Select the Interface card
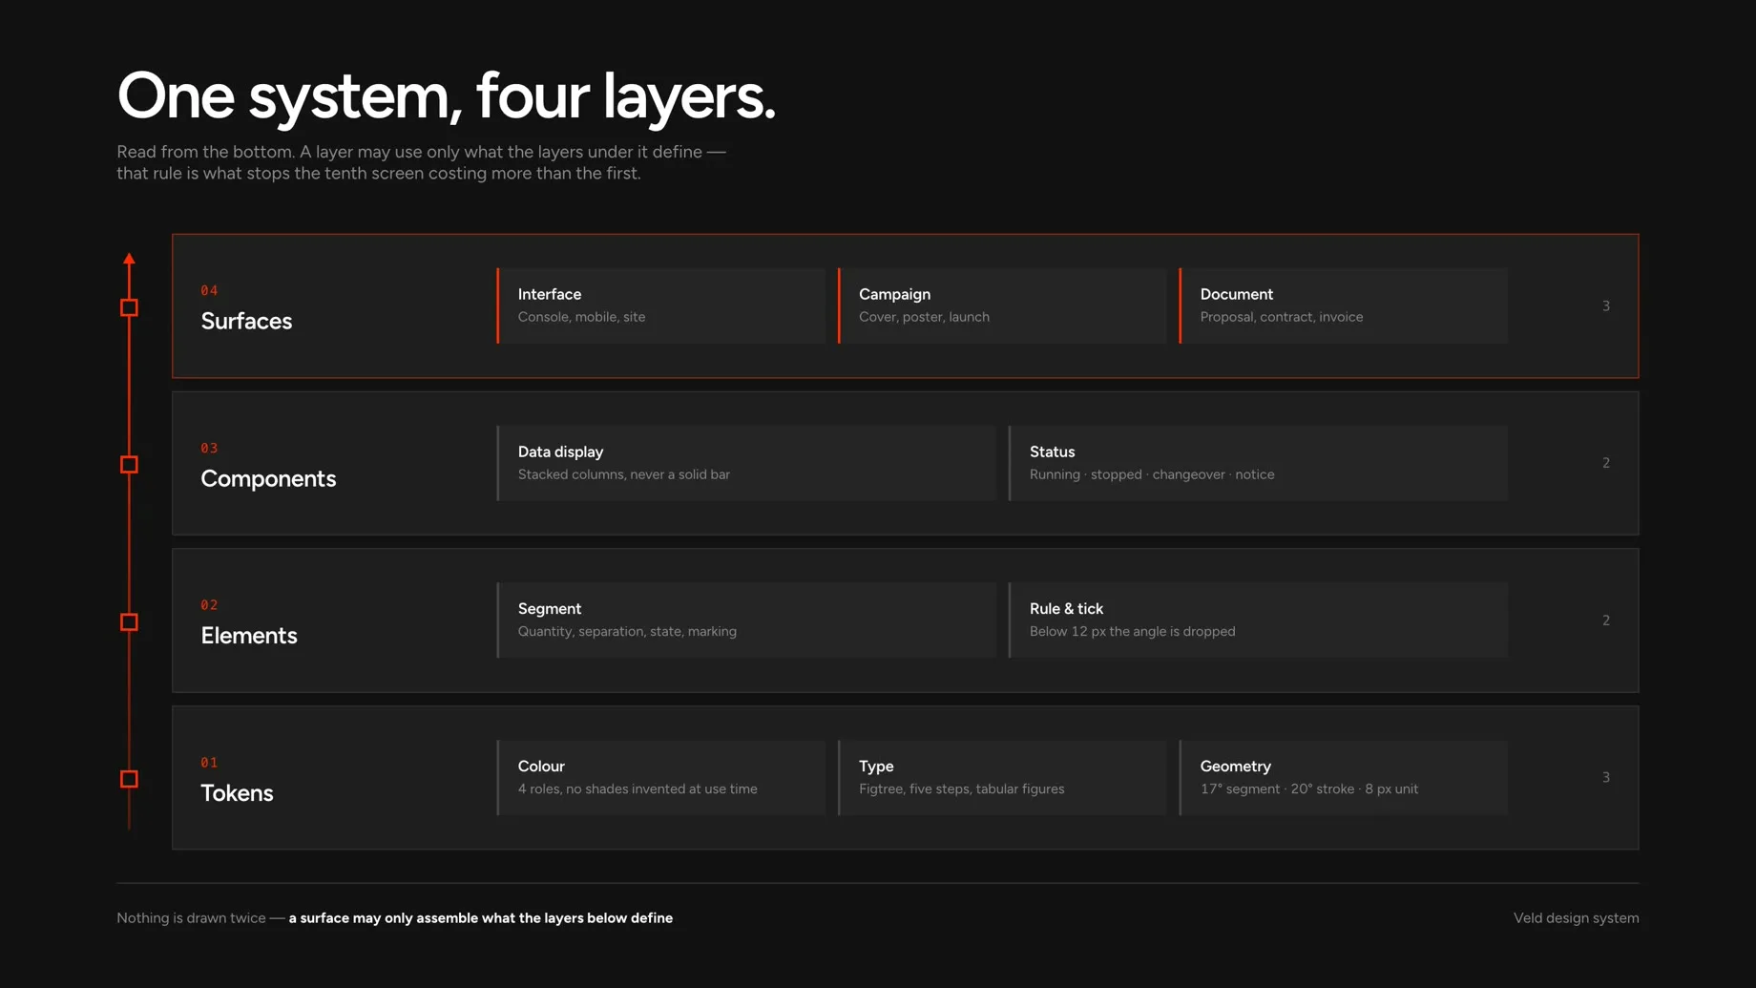1756x988 pixels. (661, 305)
